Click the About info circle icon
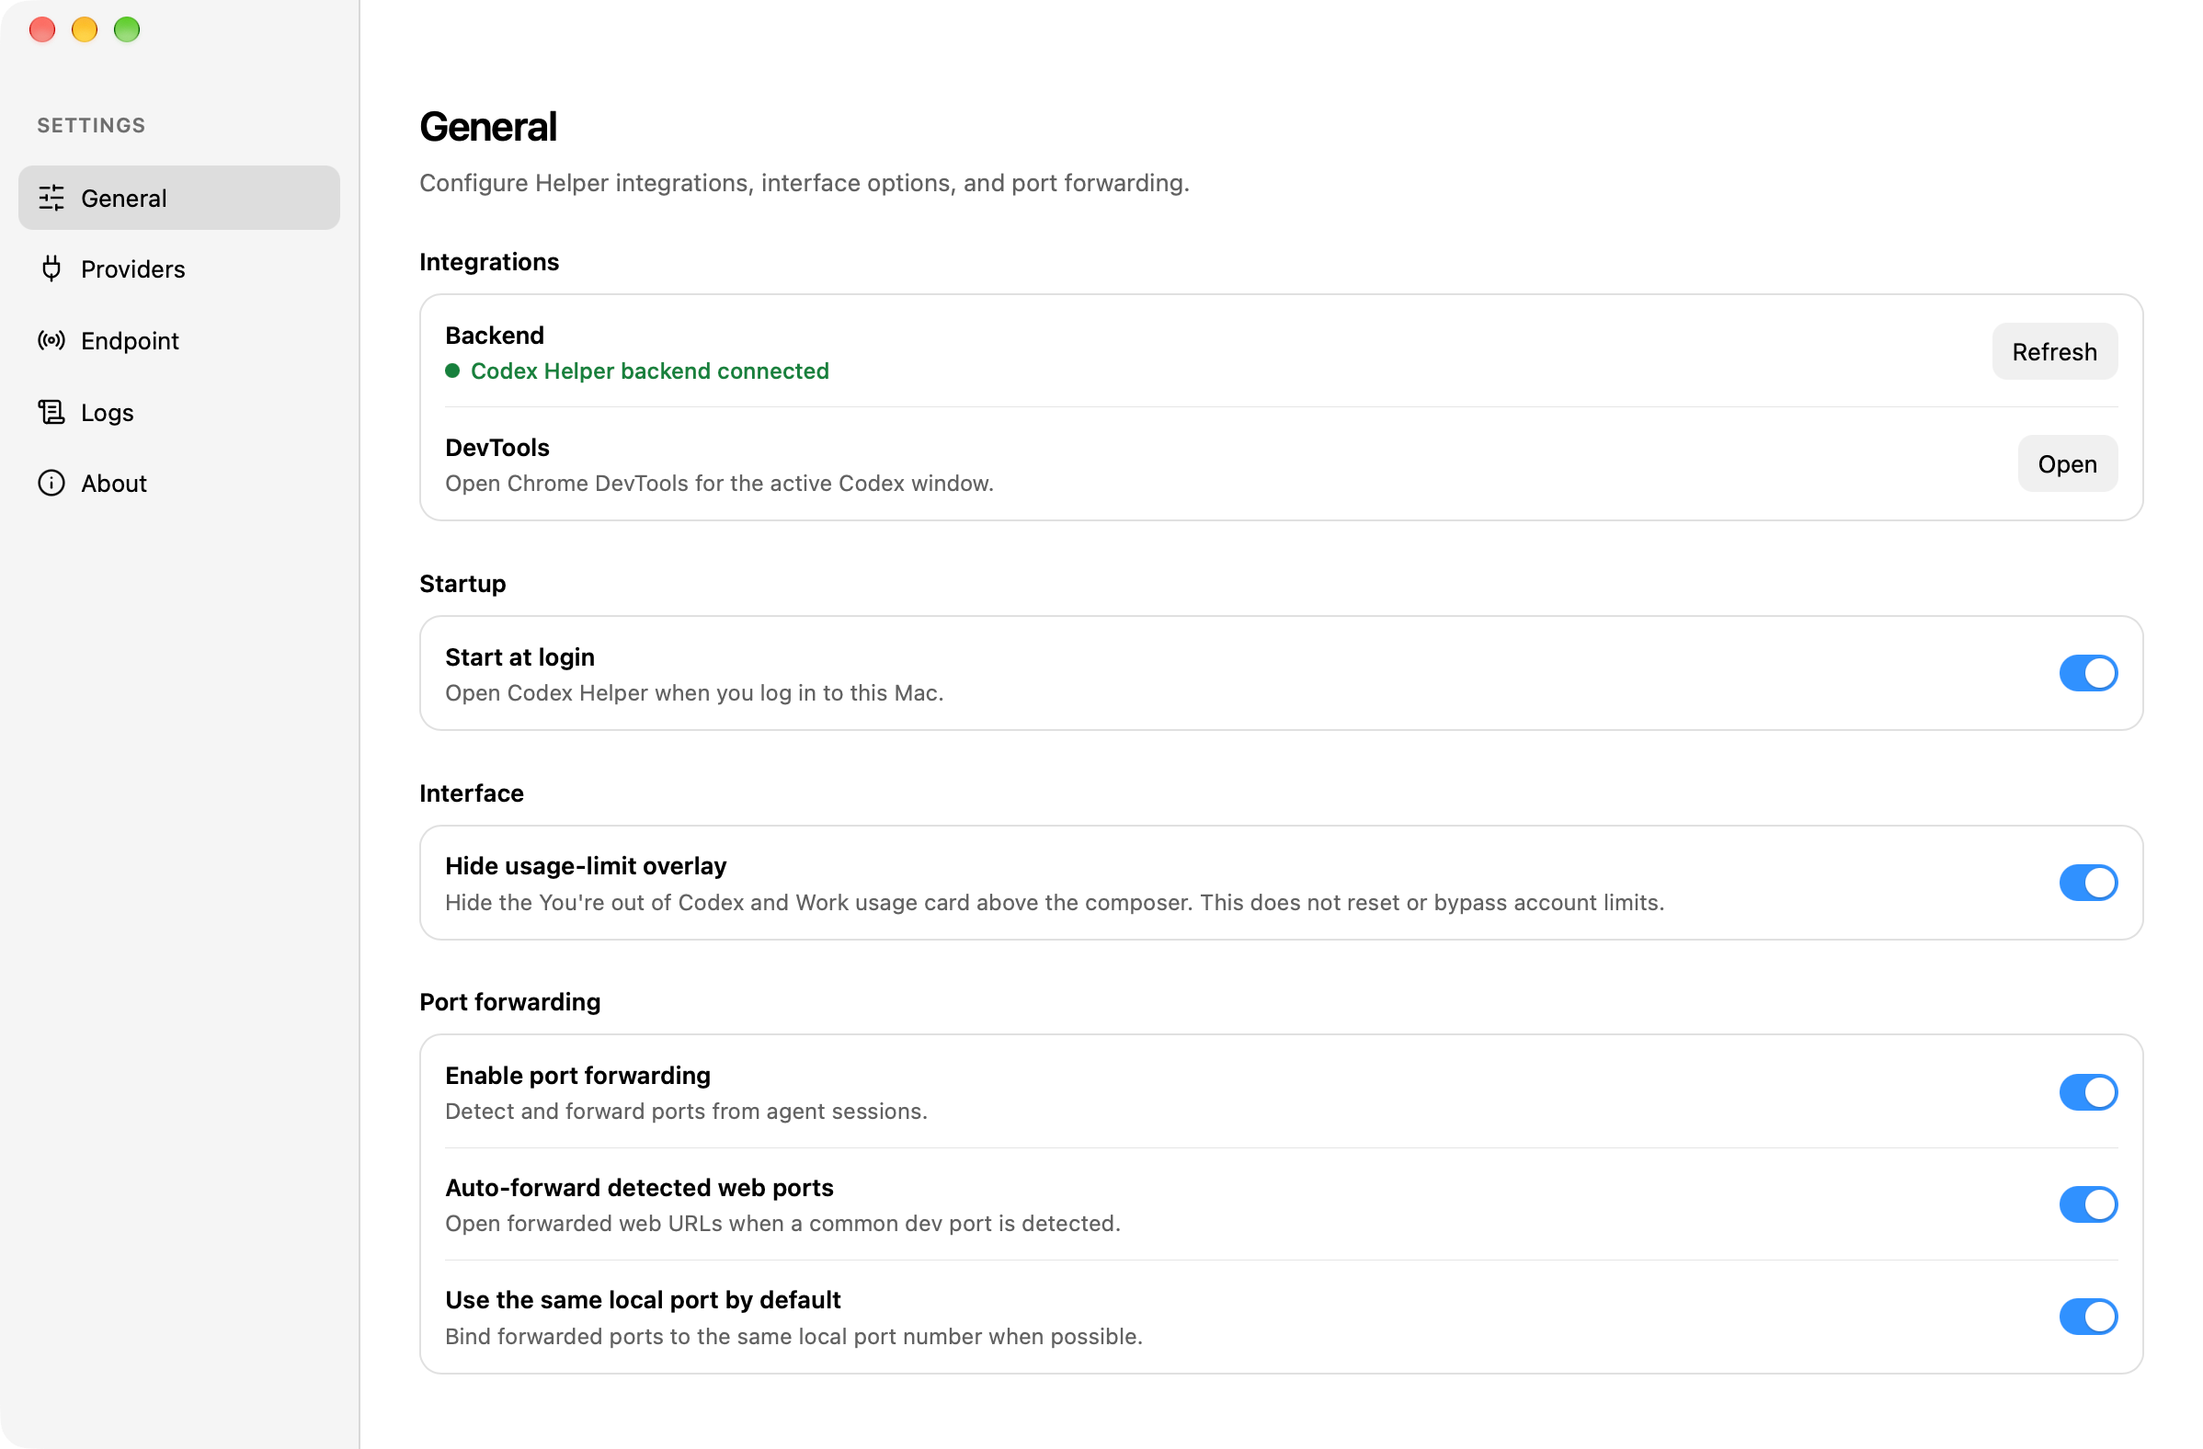This screenshot has width=2203, height=1449. coord(51,484)
